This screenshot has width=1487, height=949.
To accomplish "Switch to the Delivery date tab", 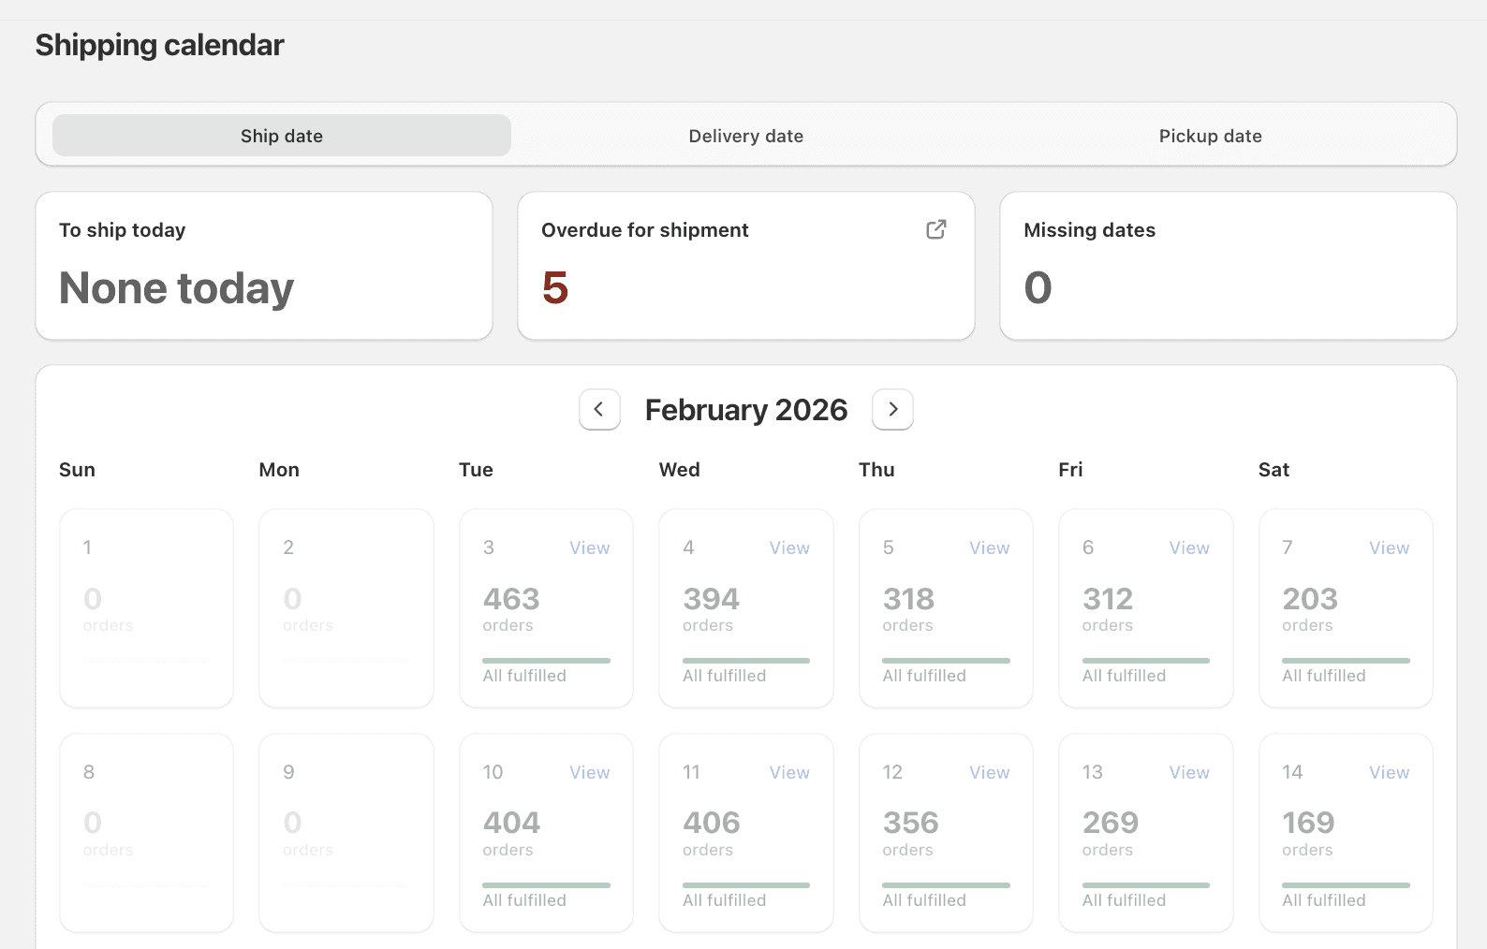I will 746,136.
